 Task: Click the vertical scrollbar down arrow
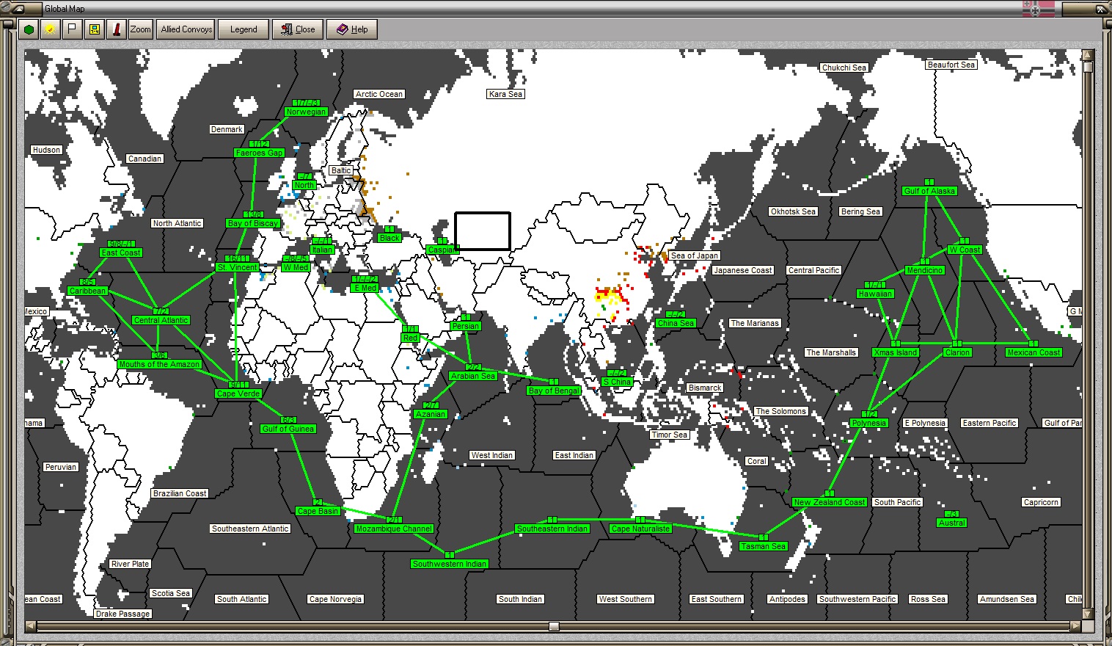(1088, 614)
